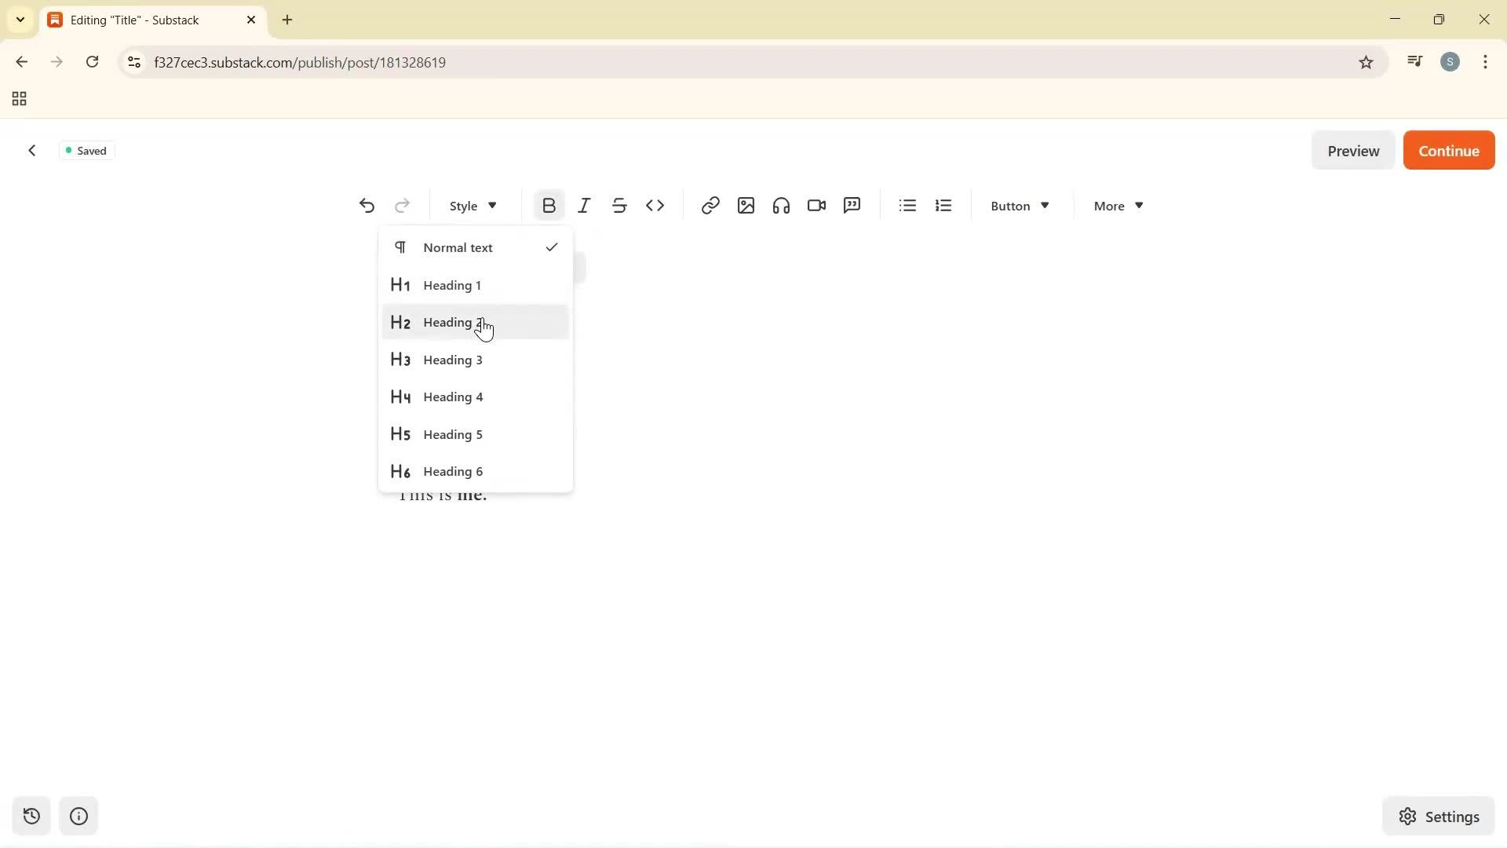Insert a video into the post
1507x848 pixels.
pos(816,205)
